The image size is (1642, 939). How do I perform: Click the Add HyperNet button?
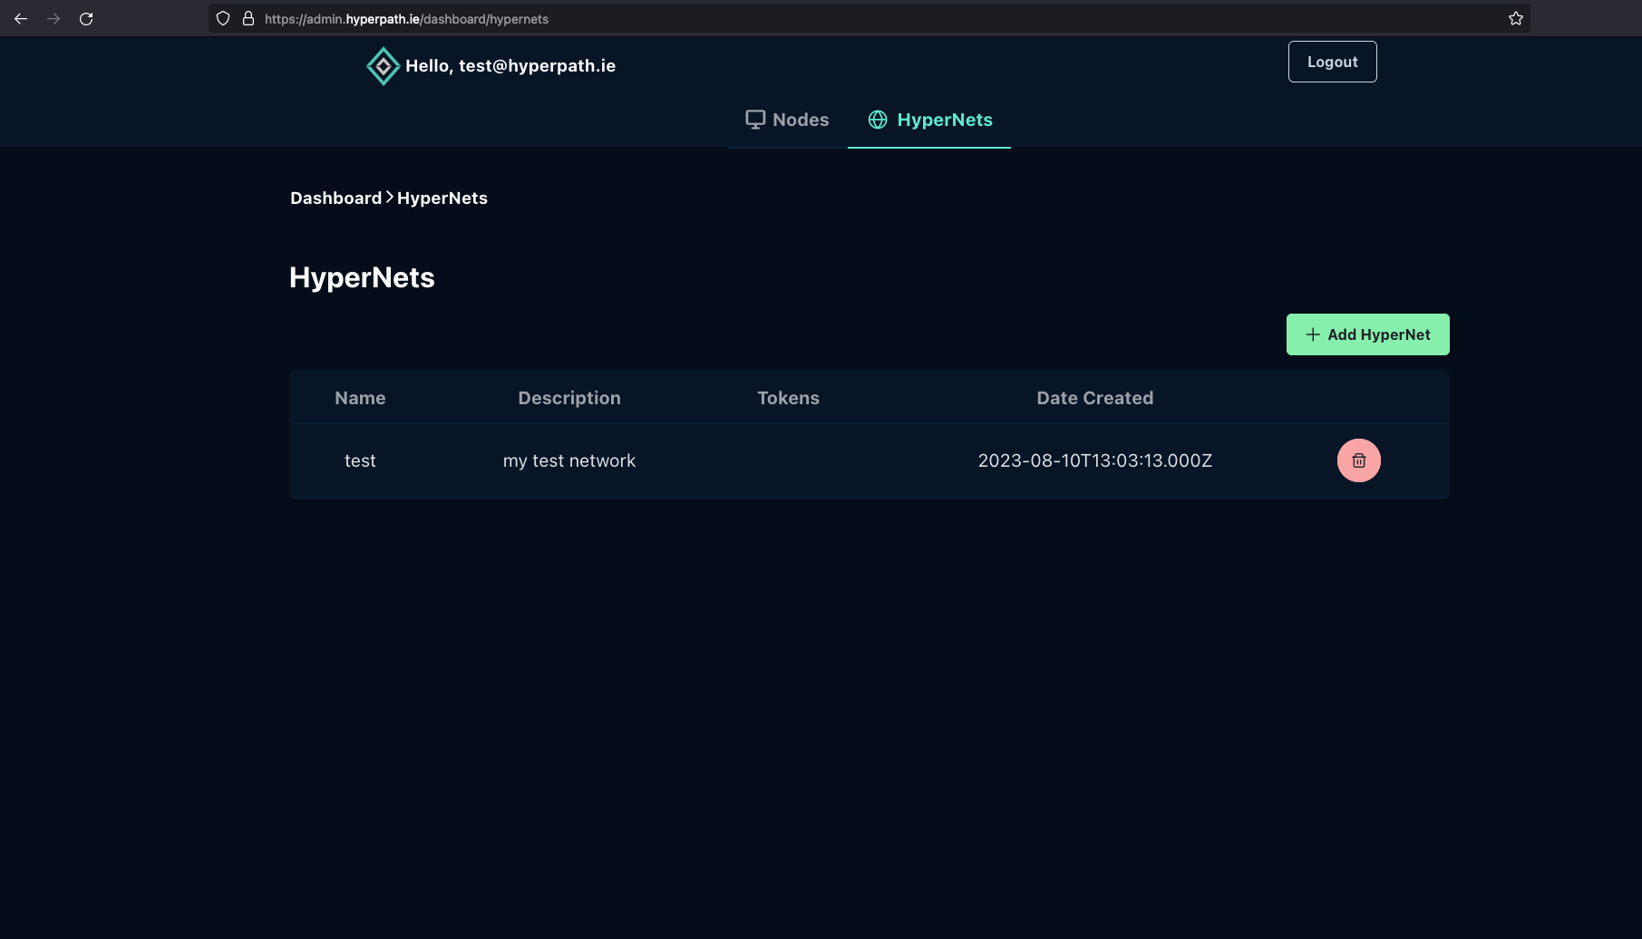tap(1367, 334)
